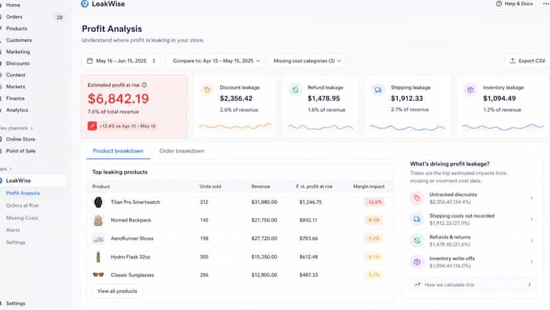Image resolution: width=550 pixels, height=310 pixels.
Task: Open Help & Docs
Action: [x=514, y=3]
